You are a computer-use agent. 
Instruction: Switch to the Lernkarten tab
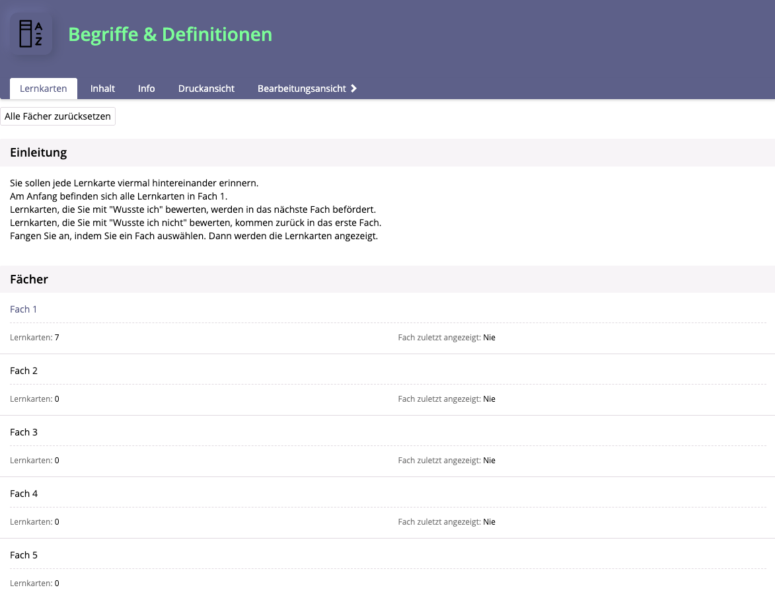(x=43, y=89)
